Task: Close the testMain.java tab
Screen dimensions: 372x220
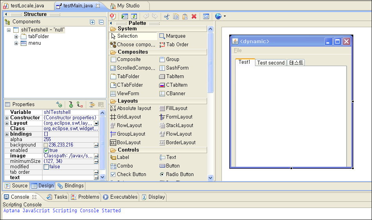Action: click(98, 6)
